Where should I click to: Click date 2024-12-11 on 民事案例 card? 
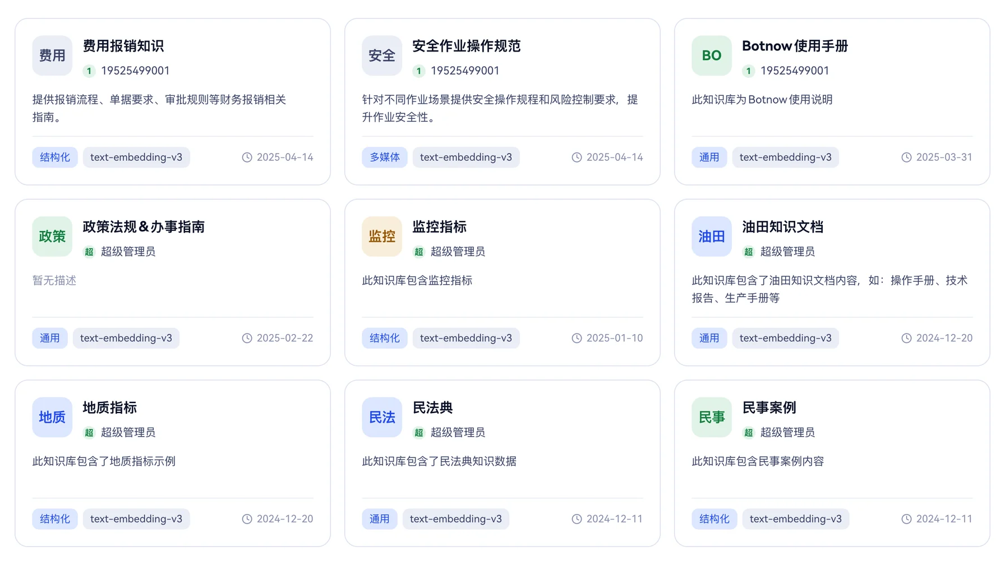pyautogui.click(x=944, y=519)
